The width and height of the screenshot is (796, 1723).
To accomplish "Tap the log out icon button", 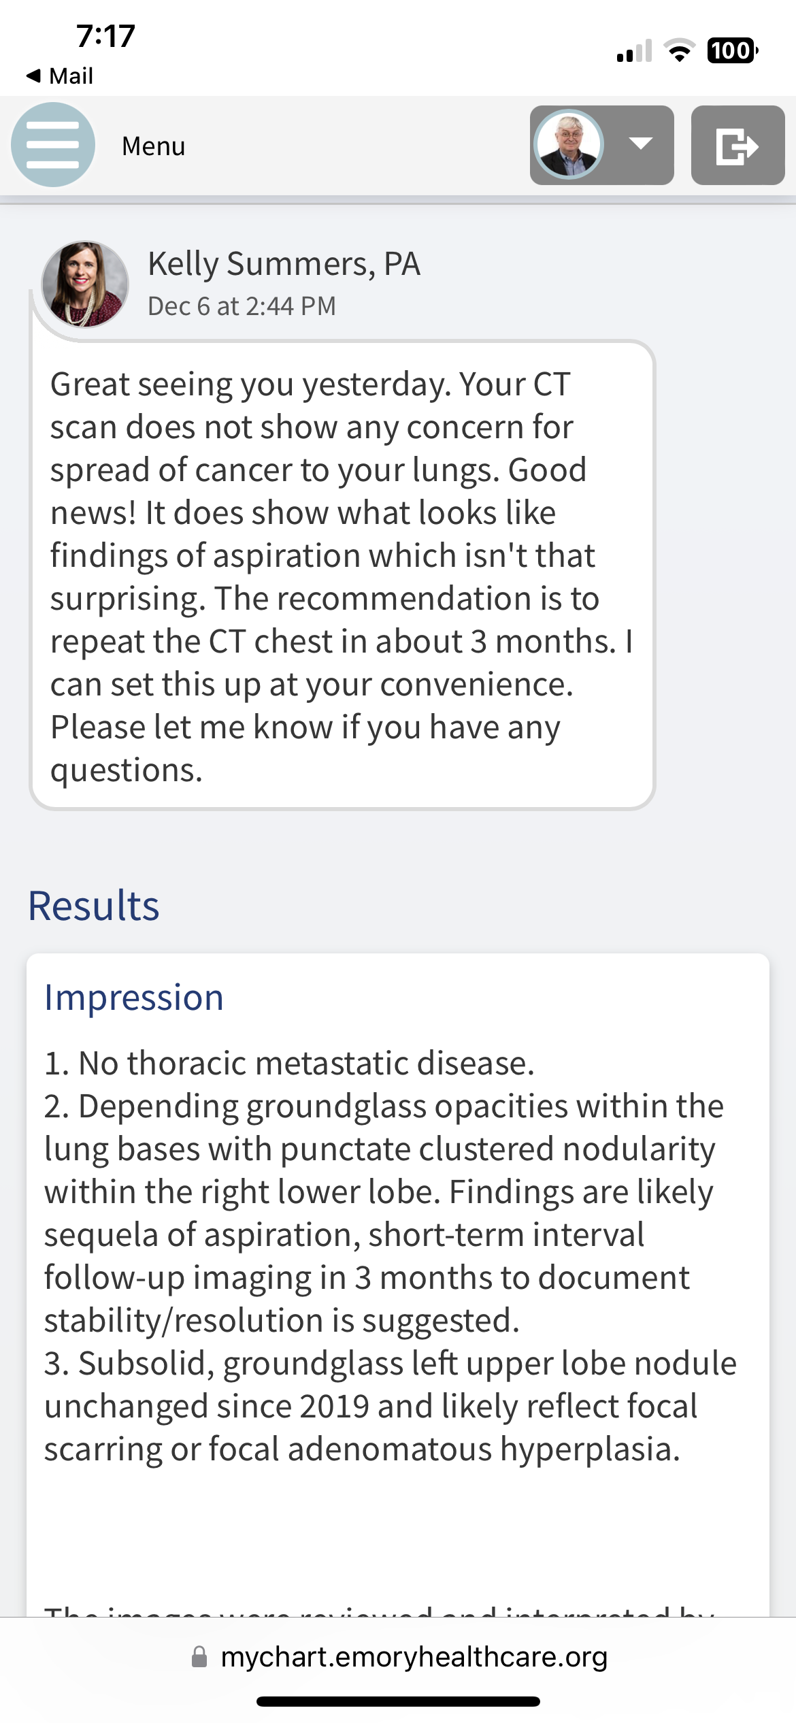I will click(x=737, y=145).
